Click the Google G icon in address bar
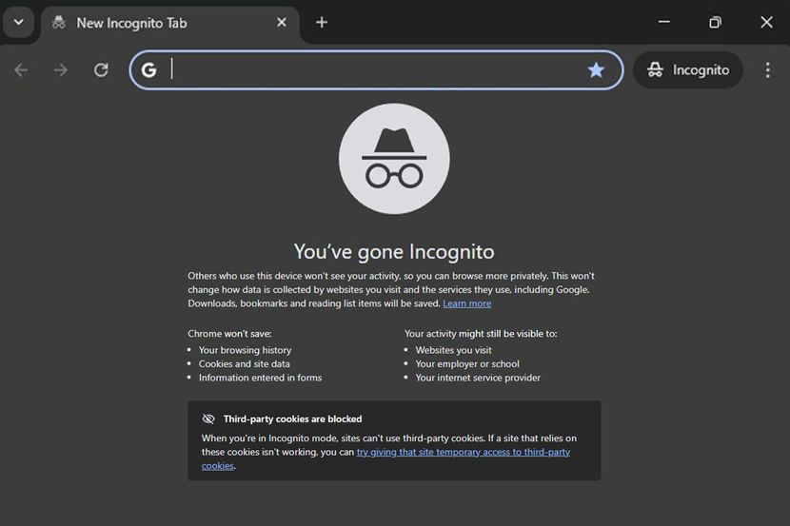The width and height of the screenshot is (790, 526). [x=148, y=69]
